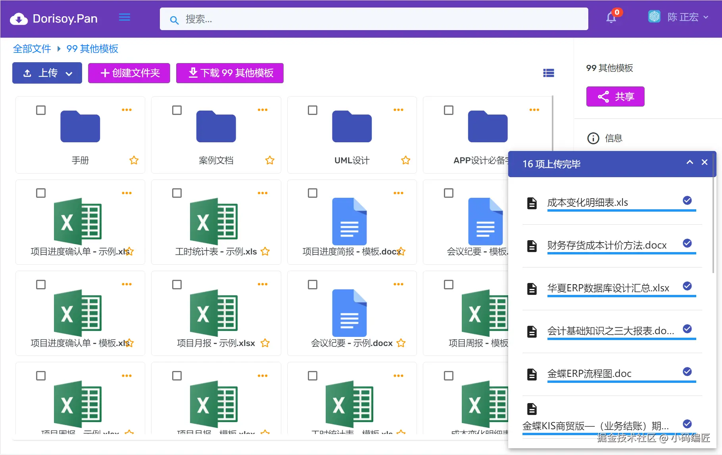Open the 案例文档 folder icon
Screen dimensions: 722x455
pos(216,126)
